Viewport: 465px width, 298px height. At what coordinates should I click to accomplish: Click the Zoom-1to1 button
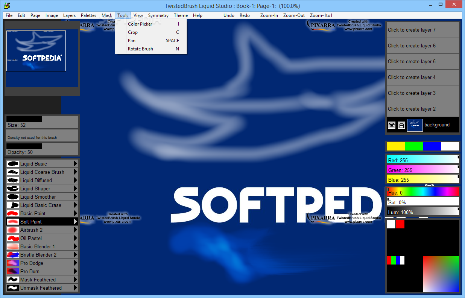point(321,15)
